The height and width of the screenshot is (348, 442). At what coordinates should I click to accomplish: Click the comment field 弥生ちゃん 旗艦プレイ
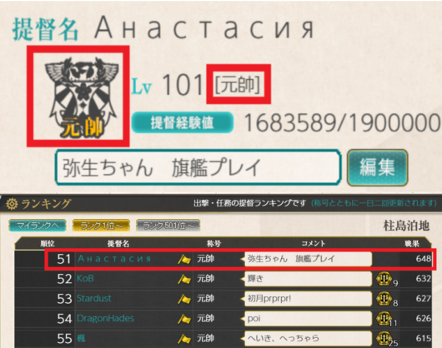tap(198, 167)
